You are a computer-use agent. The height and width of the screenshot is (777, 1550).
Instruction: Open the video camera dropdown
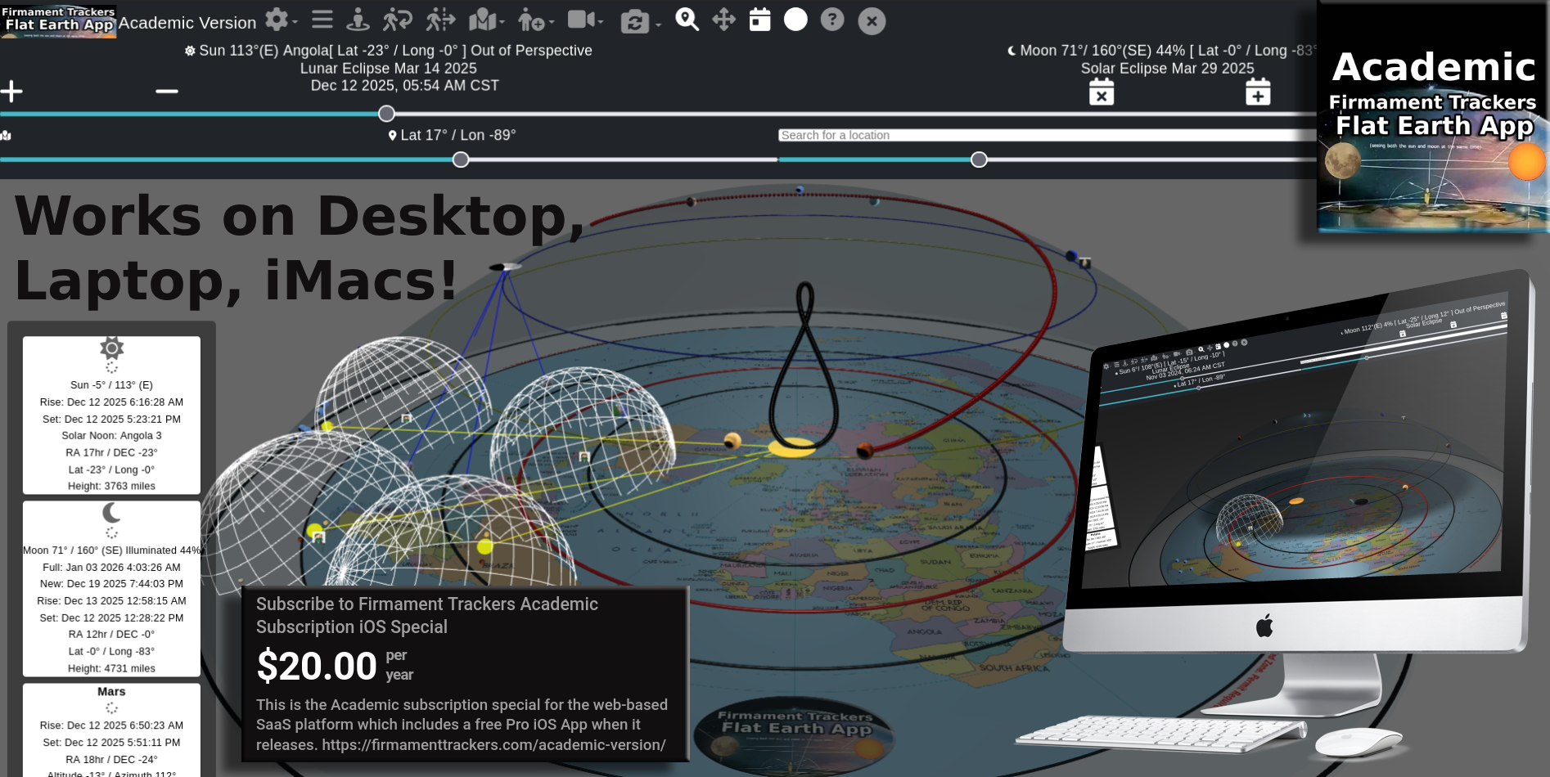(x=584, y=20)
